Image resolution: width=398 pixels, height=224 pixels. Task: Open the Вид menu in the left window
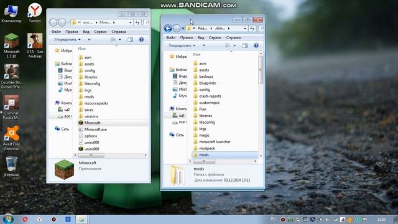(x=86, y=32)
